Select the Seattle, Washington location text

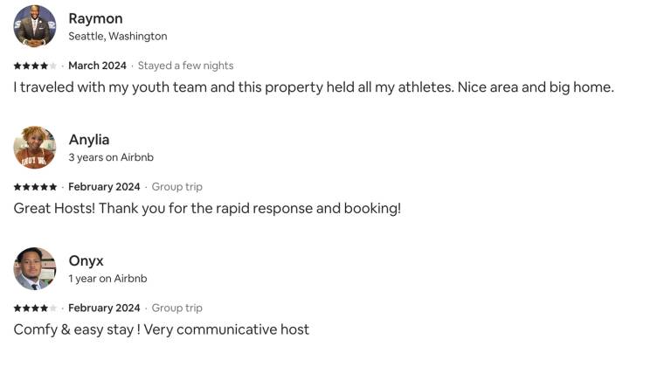[118, 37]
